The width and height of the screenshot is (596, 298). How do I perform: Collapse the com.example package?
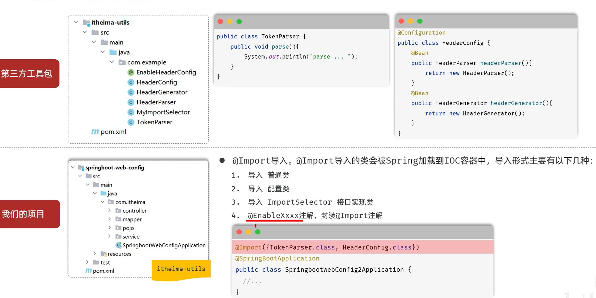point(112,62)
